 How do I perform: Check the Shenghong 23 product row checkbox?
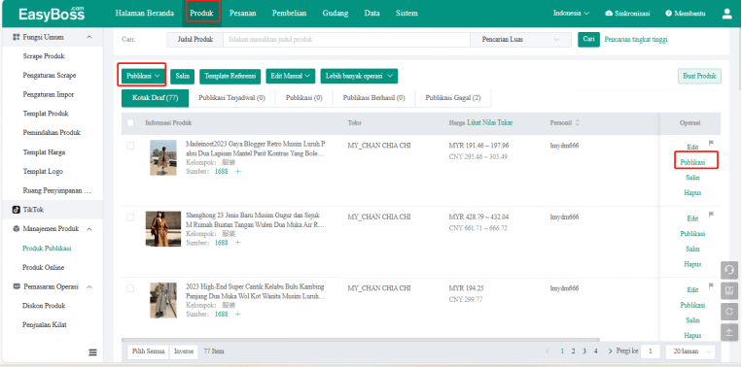130,217
